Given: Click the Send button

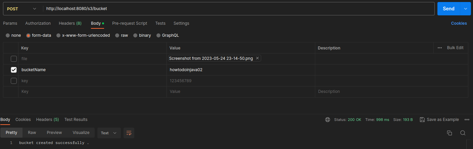Looking at the screenshot, I should click(448, 9).
